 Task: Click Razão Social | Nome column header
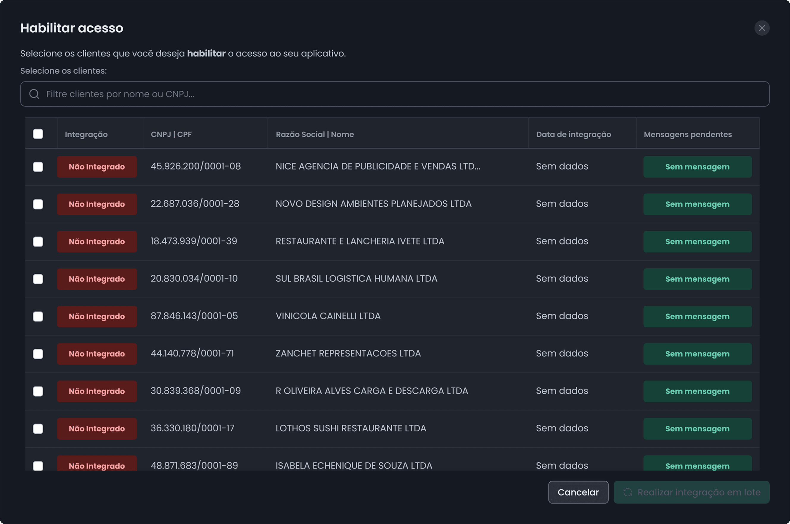tap(314, 134)
